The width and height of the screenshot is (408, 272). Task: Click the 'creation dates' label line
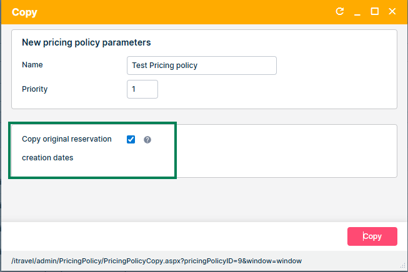click(47, 158)
